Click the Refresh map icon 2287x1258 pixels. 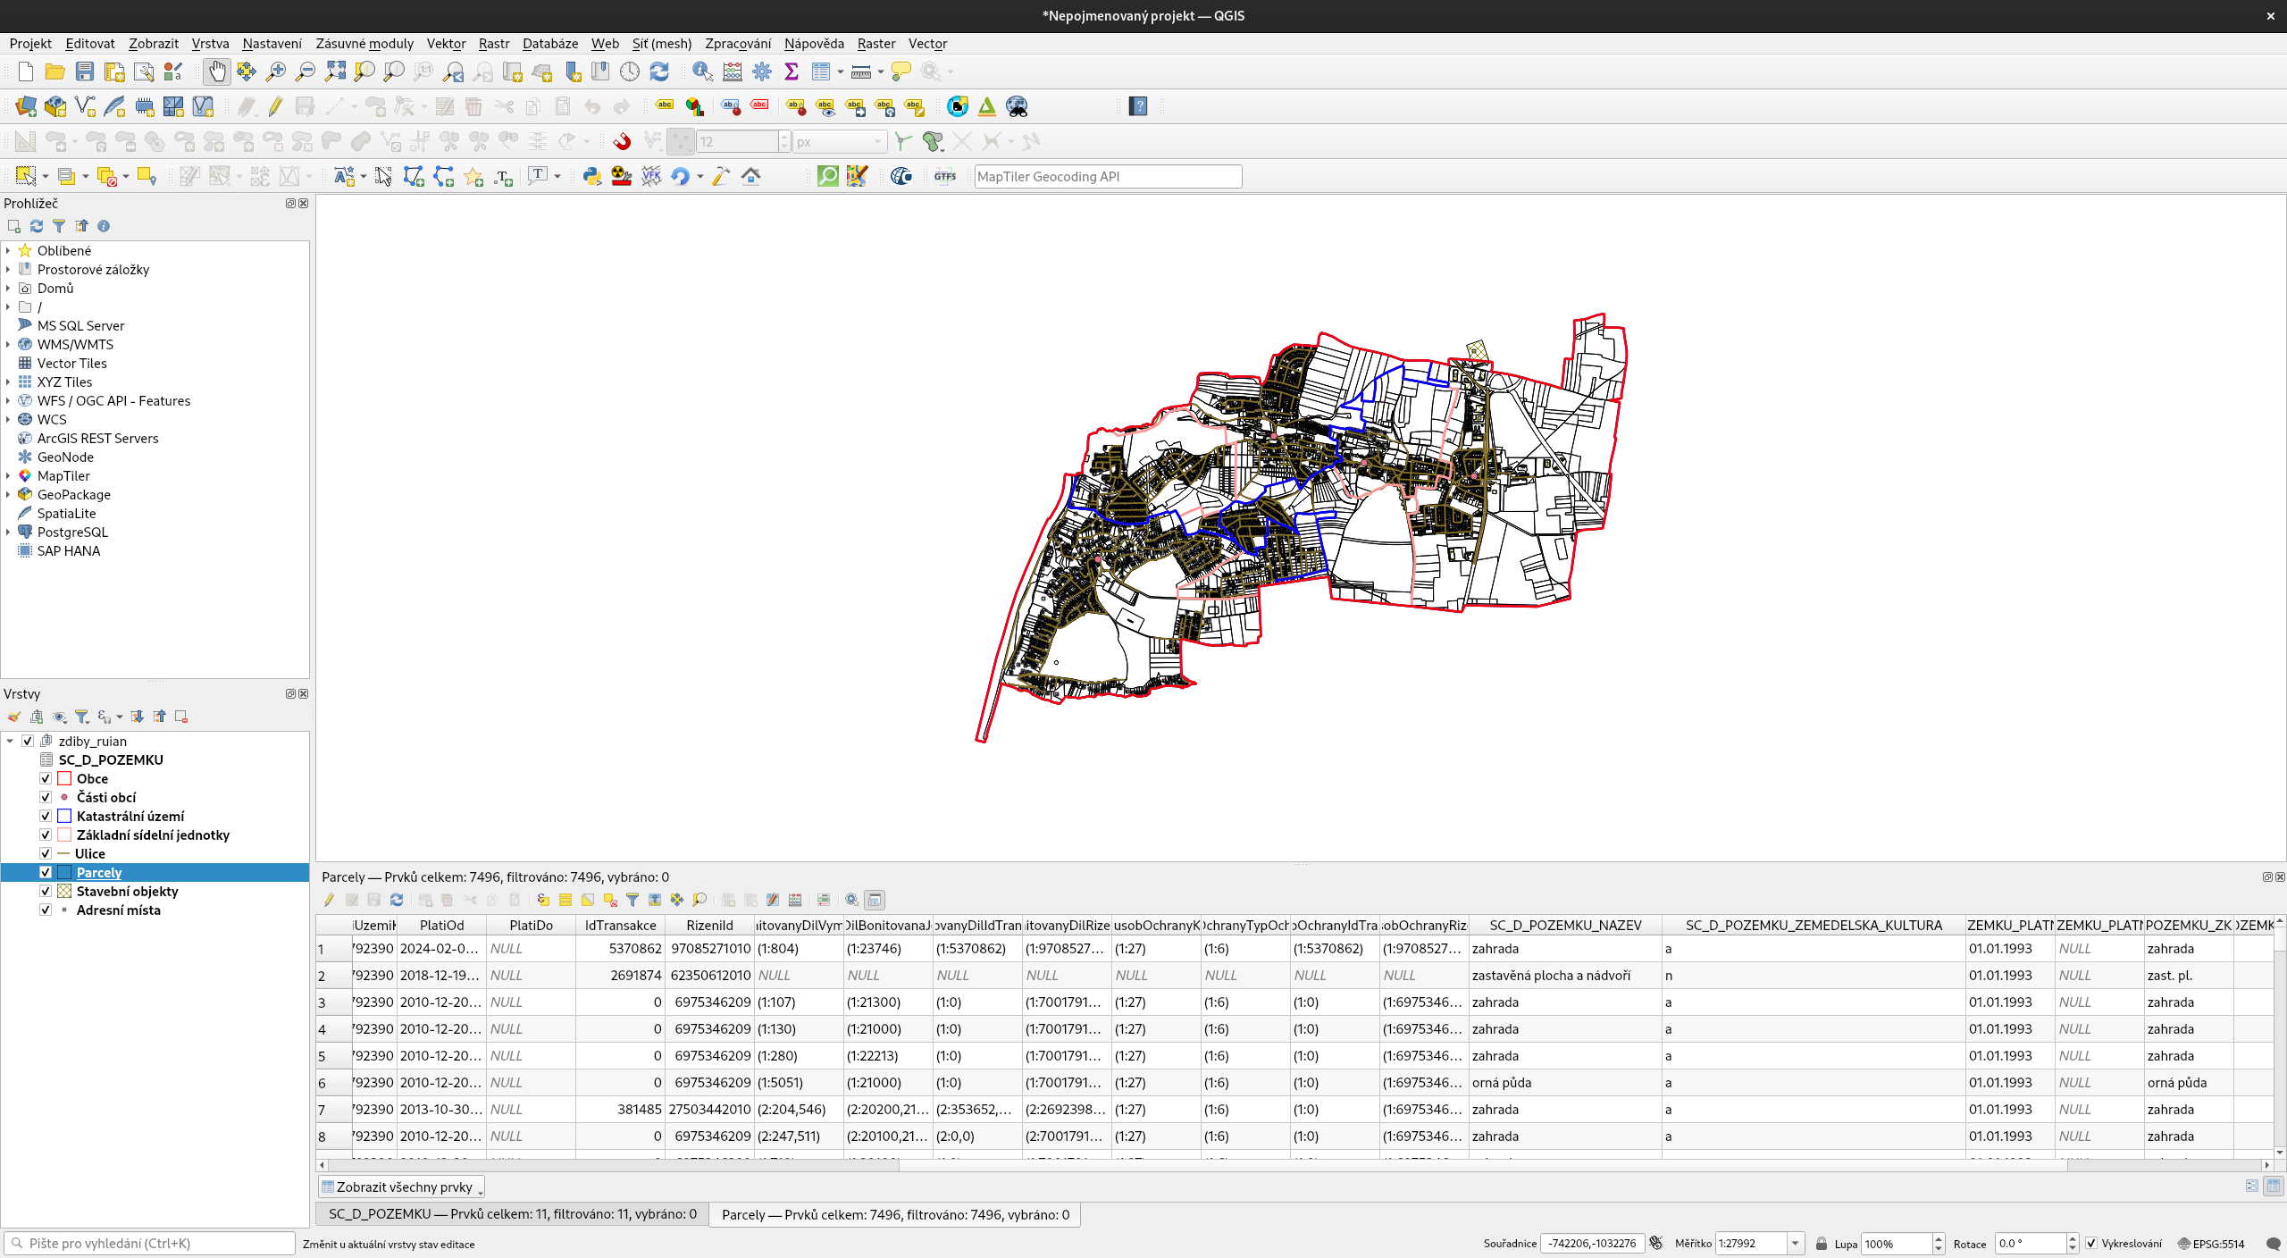coord(659,71)
